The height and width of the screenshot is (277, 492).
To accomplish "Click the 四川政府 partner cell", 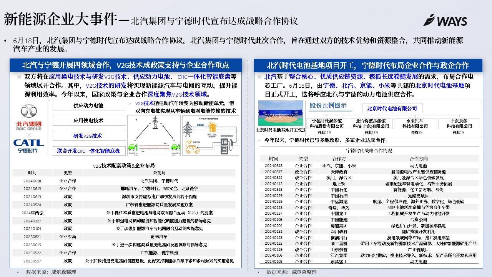I will (x=339, y=232).
